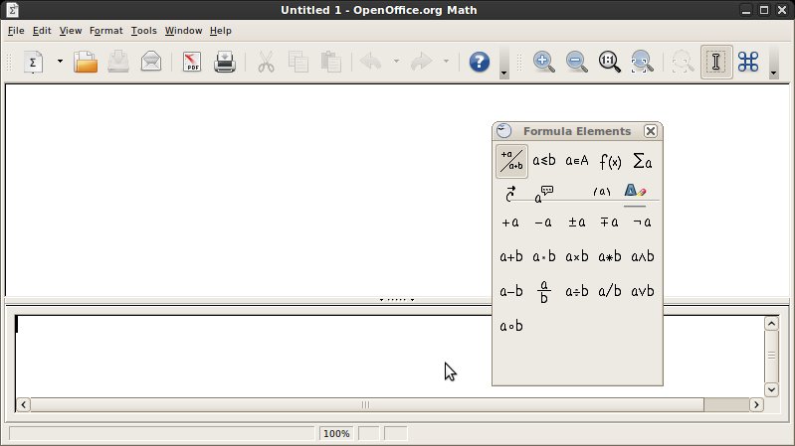This screenshot has width=795, height=446.
Task: Select the Functions category f(x)
Action: click(x=610, y=161)
